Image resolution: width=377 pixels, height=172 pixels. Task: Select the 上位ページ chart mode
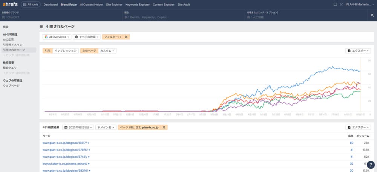click(x=88, y=51)
